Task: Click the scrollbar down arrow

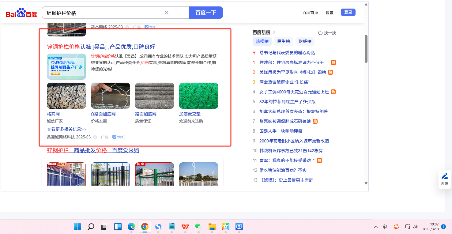Action: coord(366,183)
